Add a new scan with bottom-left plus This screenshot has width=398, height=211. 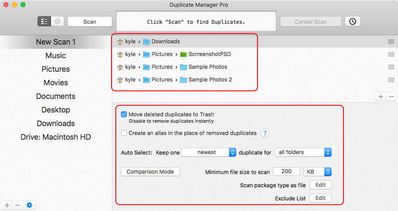coord(7,205)
